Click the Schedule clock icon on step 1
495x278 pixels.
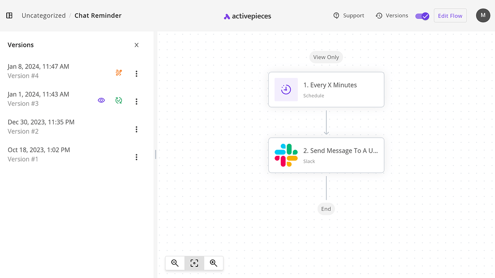(x=286, y=89)
